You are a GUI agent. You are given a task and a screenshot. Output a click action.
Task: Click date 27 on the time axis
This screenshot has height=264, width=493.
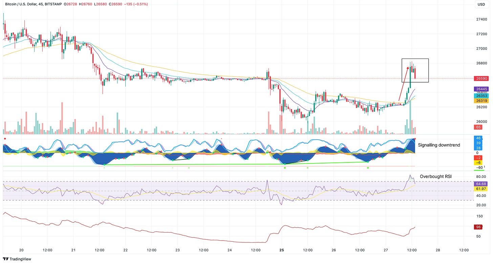386,250
